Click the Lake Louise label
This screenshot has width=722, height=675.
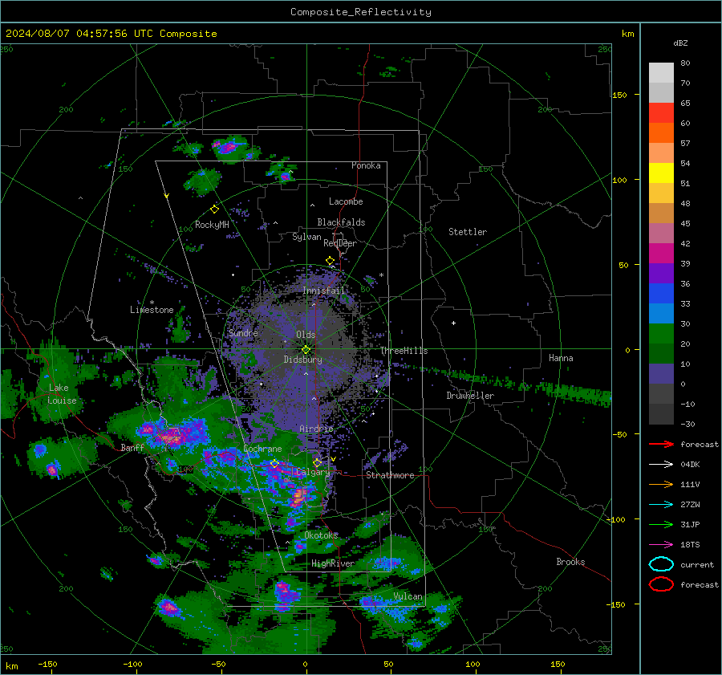coord(62,394)
